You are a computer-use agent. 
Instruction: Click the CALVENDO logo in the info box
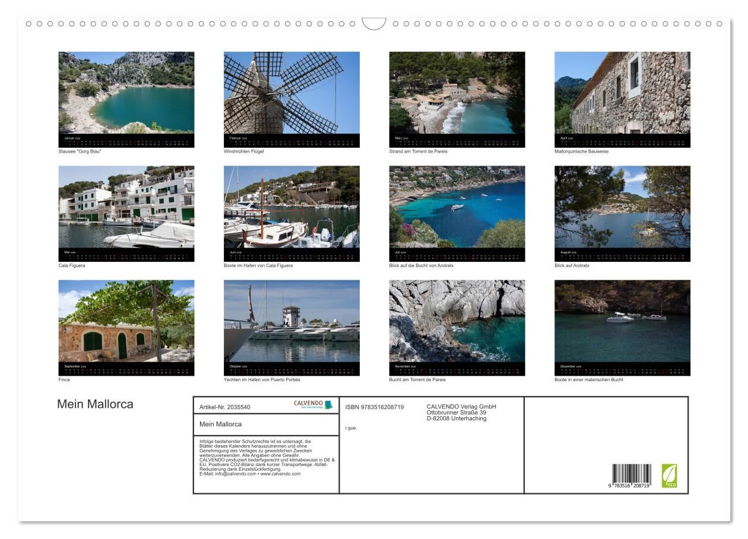[x=313, y=405]
